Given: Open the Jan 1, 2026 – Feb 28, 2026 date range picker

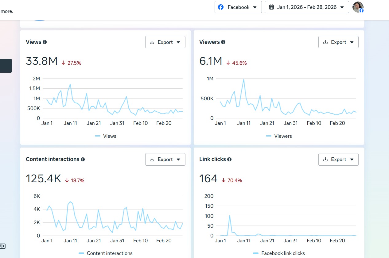Looking at the screenshot, I should (306, 7).
